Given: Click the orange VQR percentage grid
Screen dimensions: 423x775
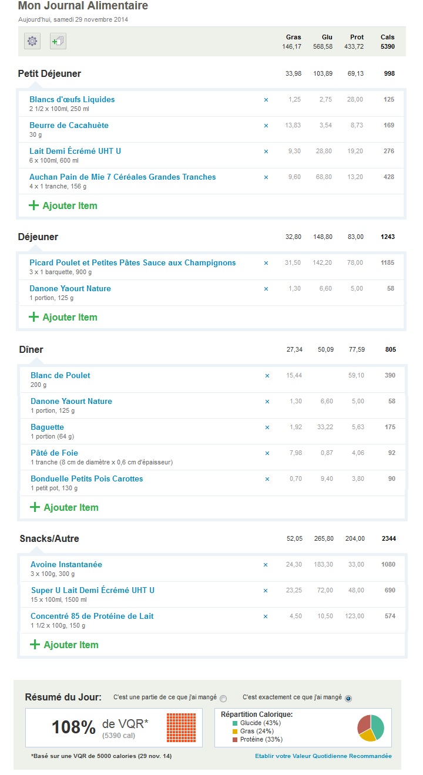Looking at the screenshot, I should (x=181, y=727).
